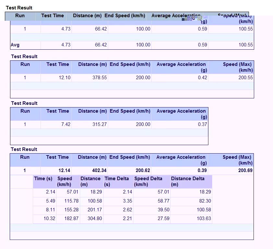Select the 7.42 test time value
Viewport: 273px width, 249px height.
[65, 124]
